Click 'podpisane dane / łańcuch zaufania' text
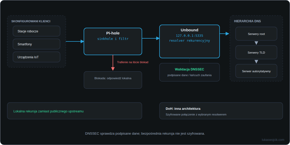Viewport: 290px width, 145px height. pos(189,75)
